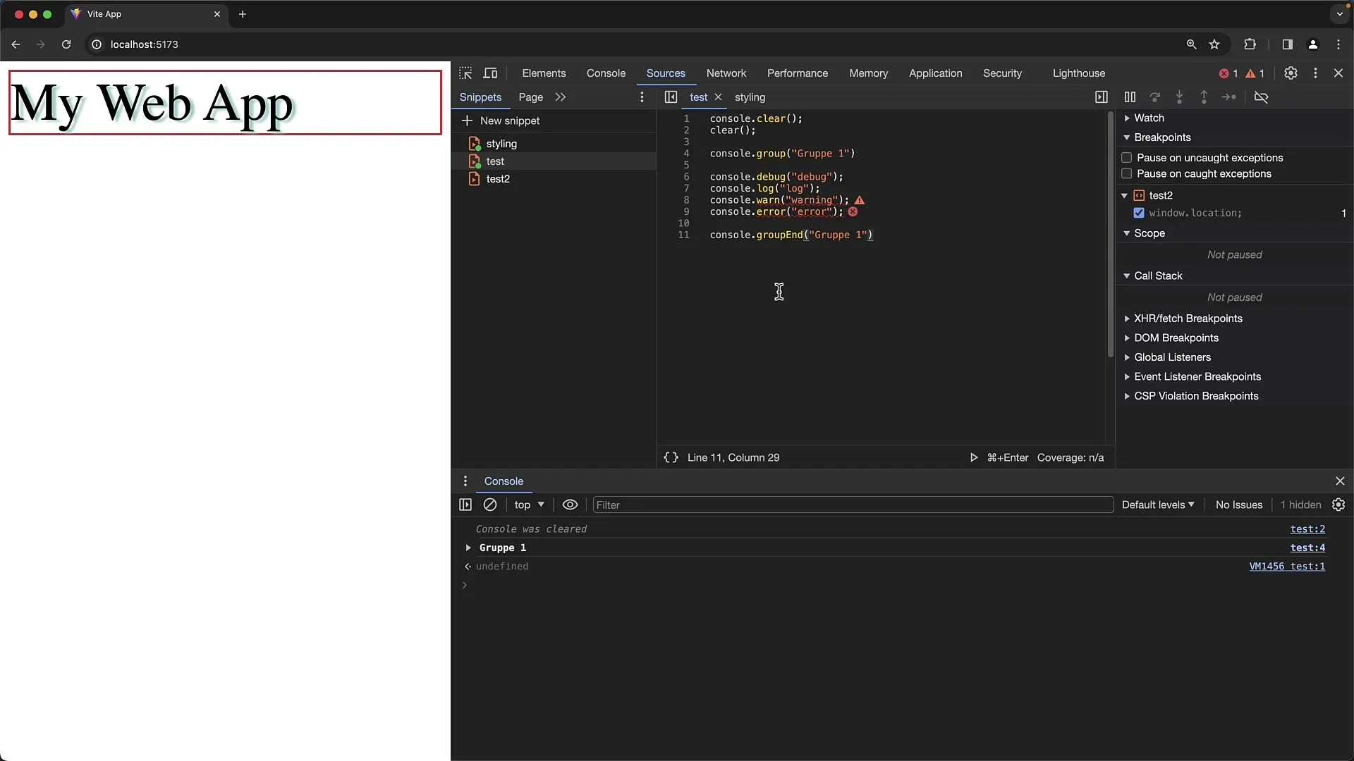Enable Pause on uncaught exceptions checkbox
This screenshot has height=761, width=1354.
1126,157
